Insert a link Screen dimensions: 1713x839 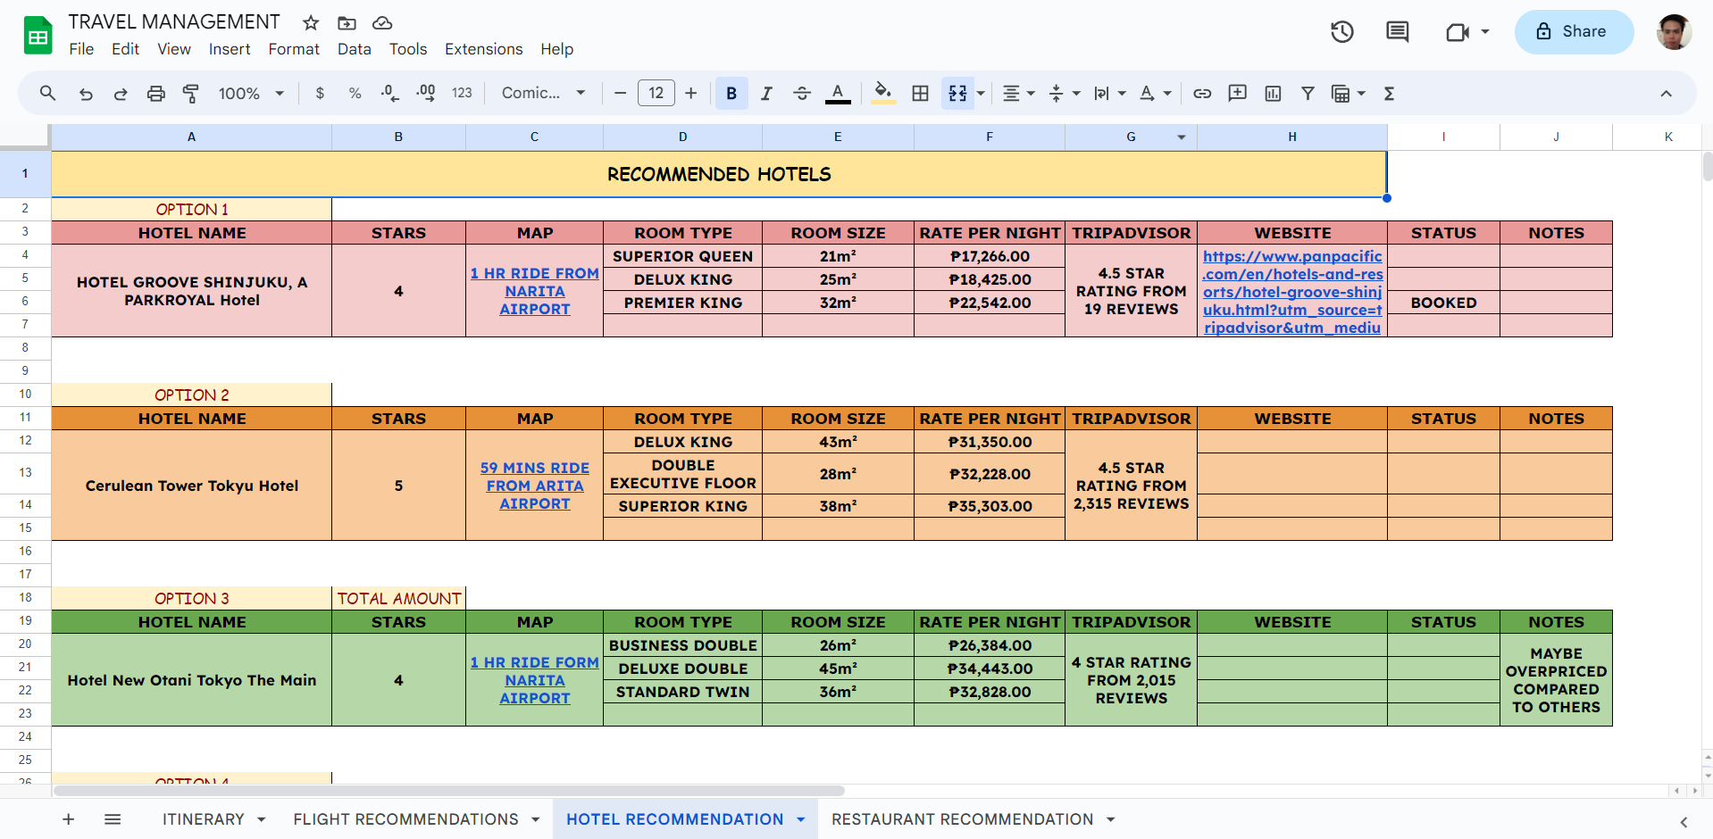1202,93
